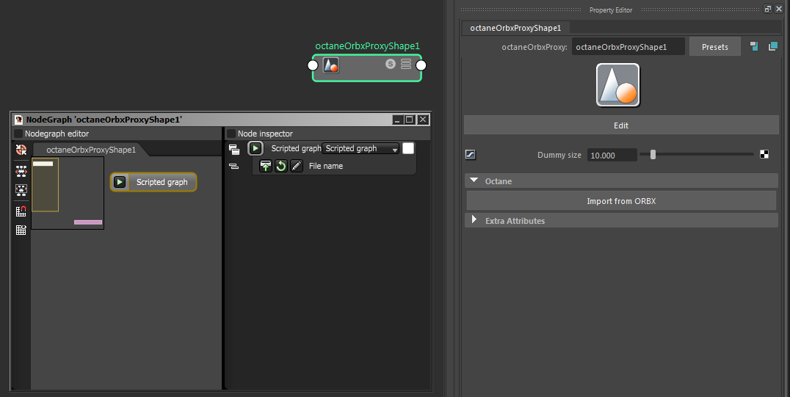Click the Dummy size value field
790x397 pixels.
click(x=612, y=155)
